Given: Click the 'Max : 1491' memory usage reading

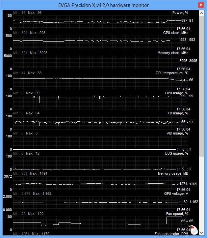Looking at the screenshot, I should pyautogui.click(x=39, y=173).
